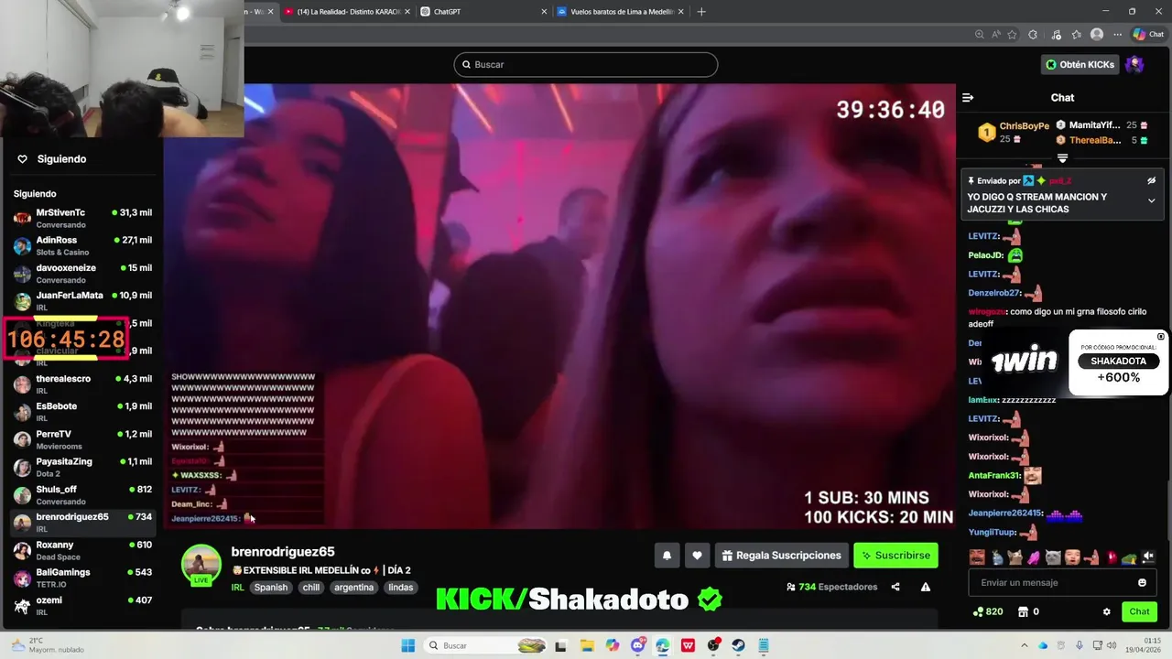Open the emoji picker in the message box

[1142, 582]
